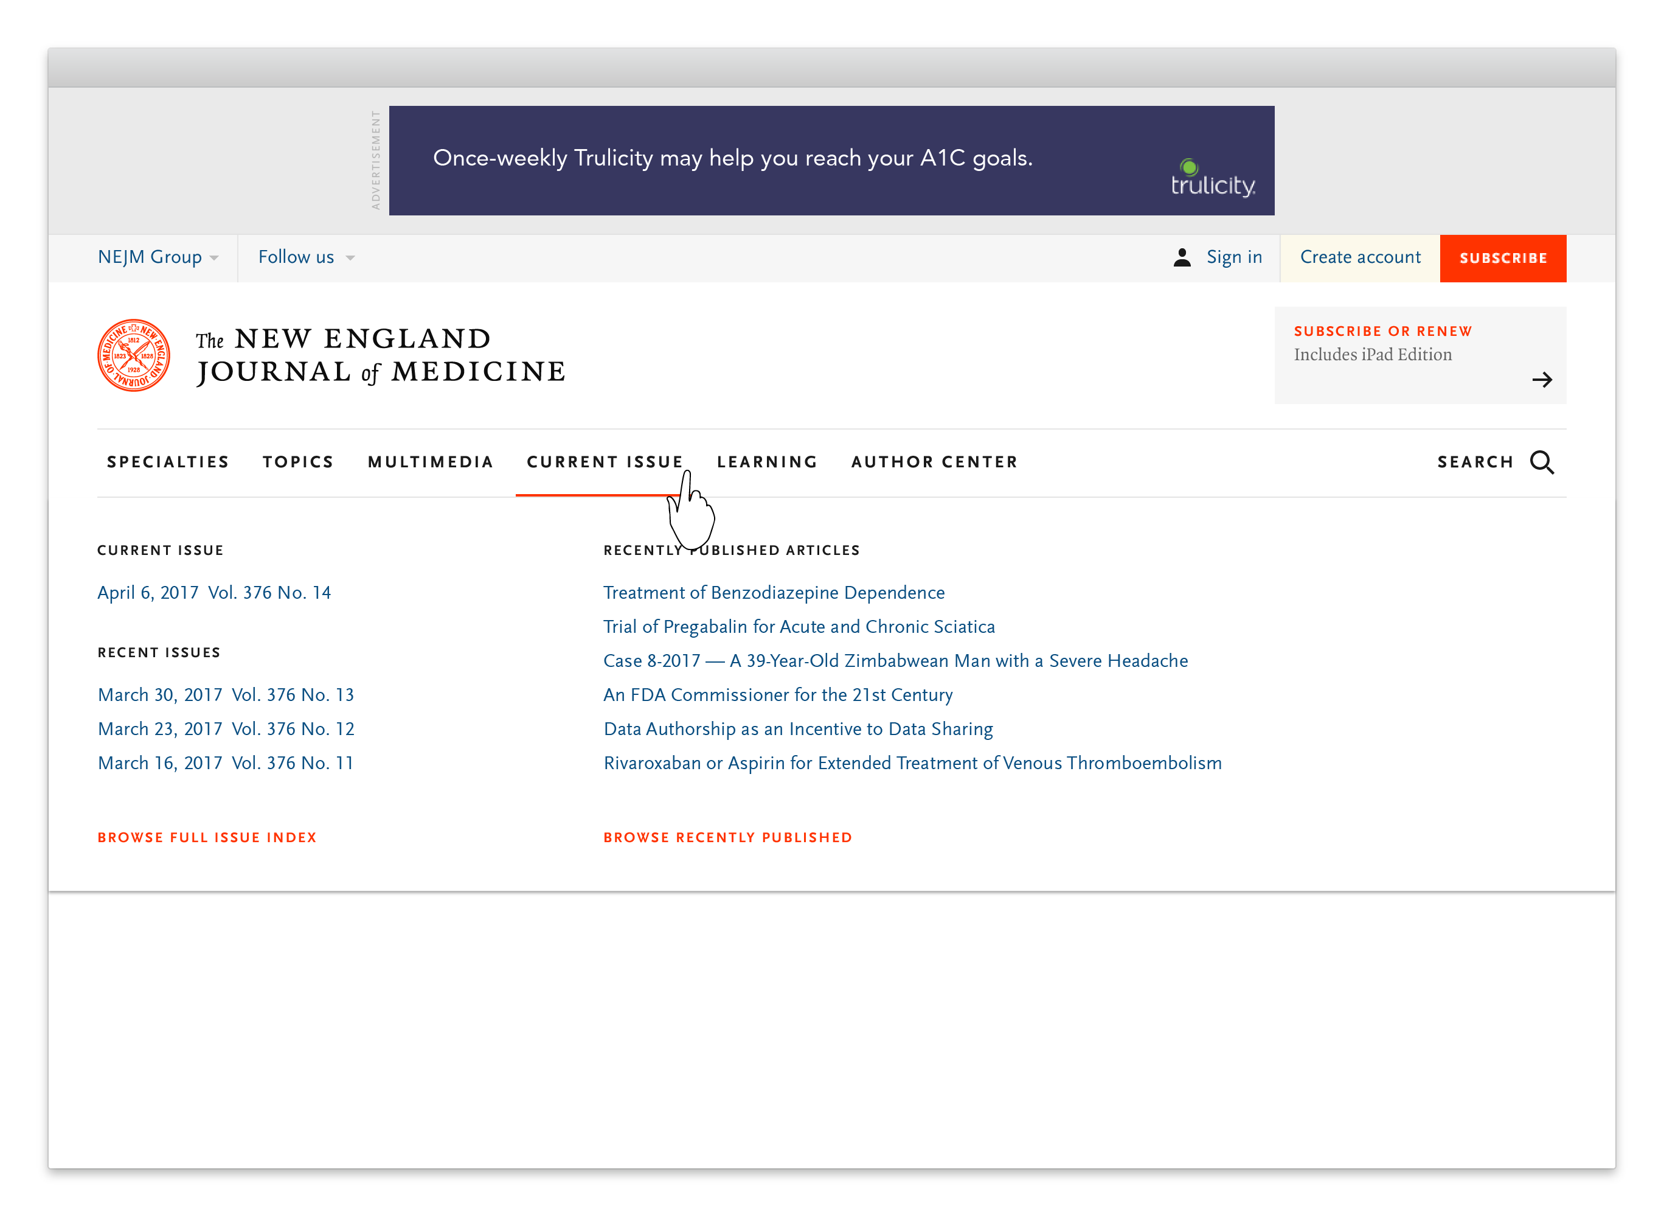Viewport: 1664px width, 1217px height.
Task: Click the orange SUBSCRIBE button
Action: [1503, 258]
